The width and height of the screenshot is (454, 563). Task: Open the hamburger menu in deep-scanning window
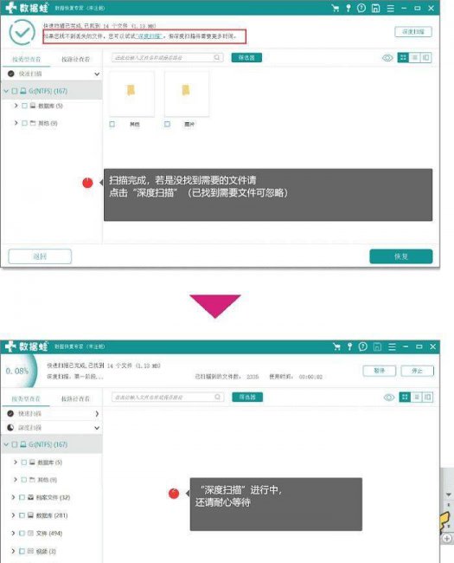[393, 346]
